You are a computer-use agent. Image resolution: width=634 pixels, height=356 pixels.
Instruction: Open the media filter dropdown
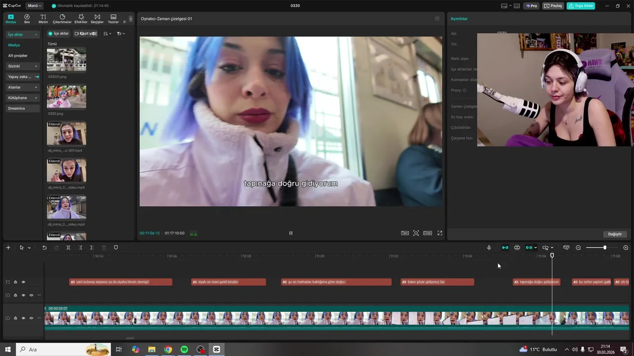120,34
